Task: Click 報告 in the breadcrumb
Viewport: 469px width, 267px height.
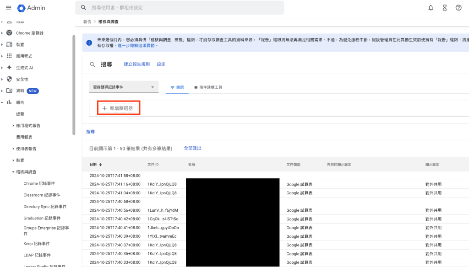Action: pyautogui.click(x=87, y=22)
